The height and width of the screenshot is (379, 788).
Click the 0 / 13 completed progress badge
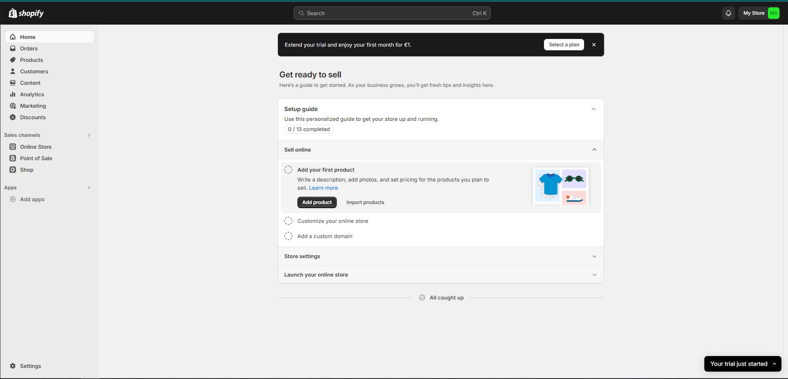(309, 129)
